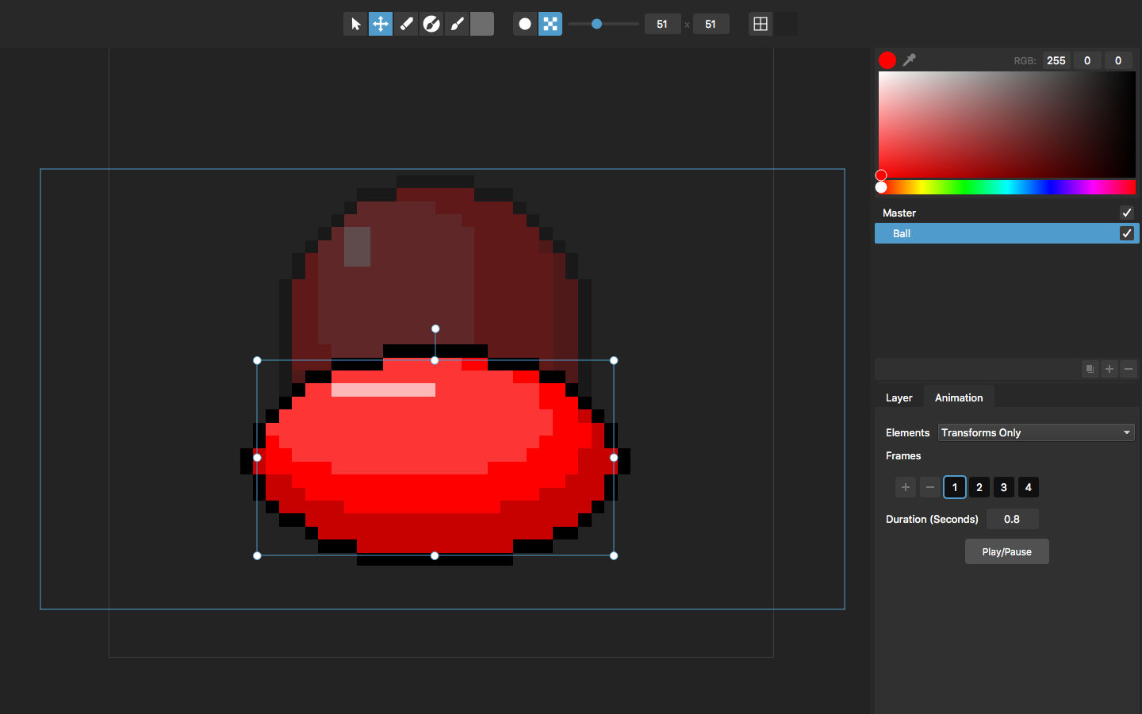Toggle the grid overlay

761,24
